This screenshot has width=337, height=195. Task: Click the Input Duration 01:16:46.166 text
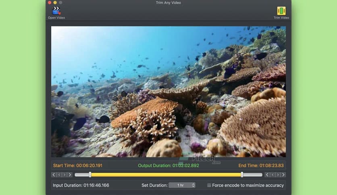pyautogui.click(x=81, y=185)
